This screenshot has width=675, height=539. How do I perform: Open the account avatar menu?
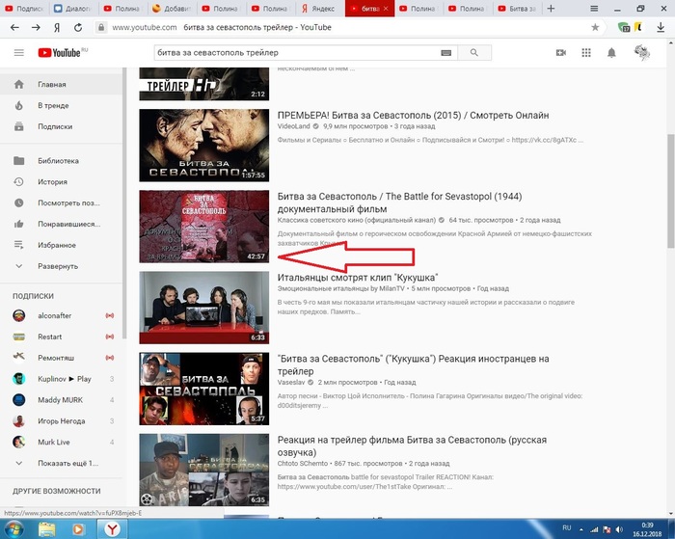click(643, 53)
